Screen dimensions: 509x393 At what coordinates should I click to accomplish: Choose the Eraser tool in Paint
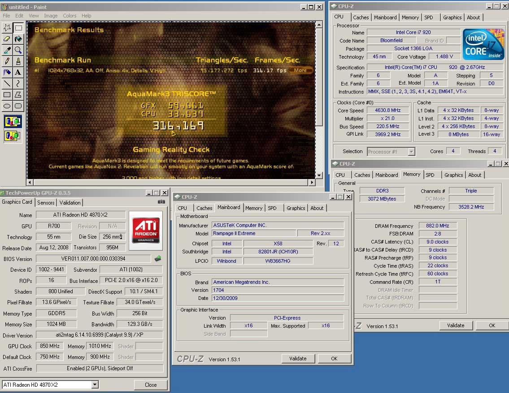(x=7, y=39)
